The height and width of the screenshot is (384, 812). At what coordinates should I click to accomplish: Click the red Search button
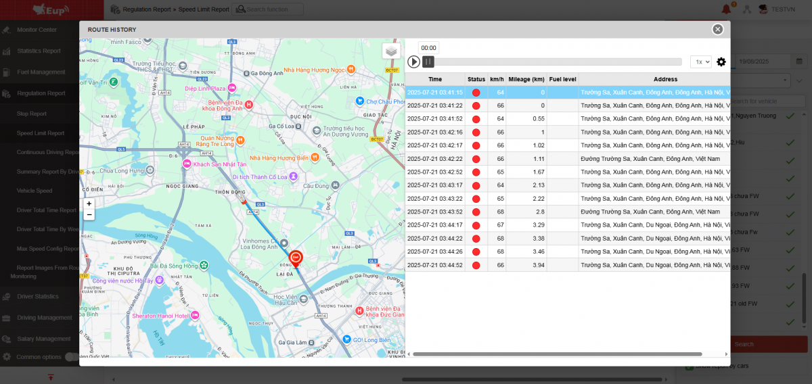tap(744, 344)
